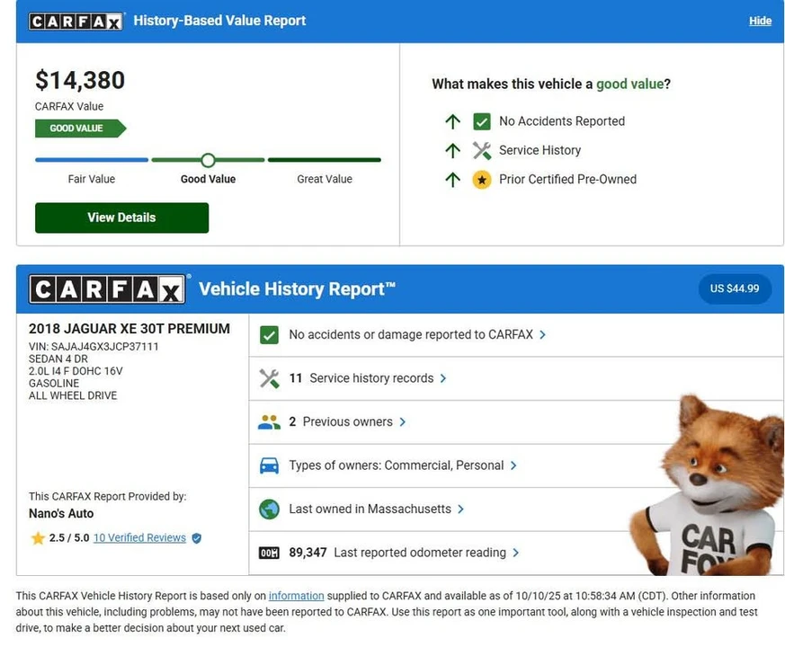Viewport: 785px width, 647px height.
Task: Click the CARFAX logo in Value Report header
Action: point(76,21)
